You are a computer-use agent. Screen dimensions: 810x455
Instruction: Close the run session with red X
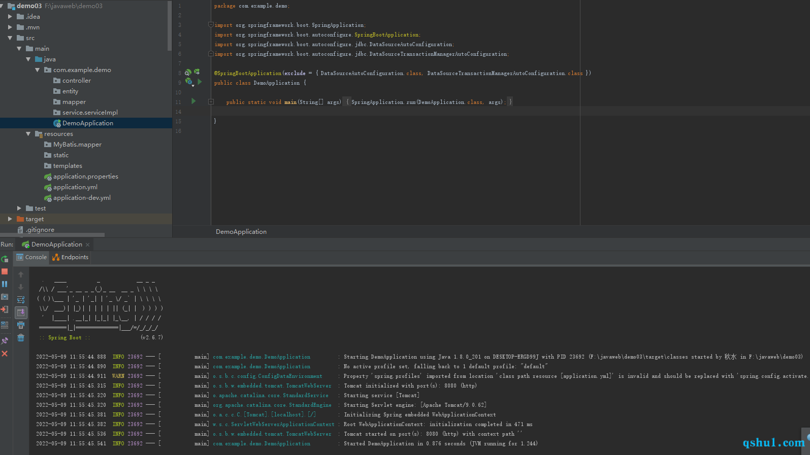click(x=5, y=354)
